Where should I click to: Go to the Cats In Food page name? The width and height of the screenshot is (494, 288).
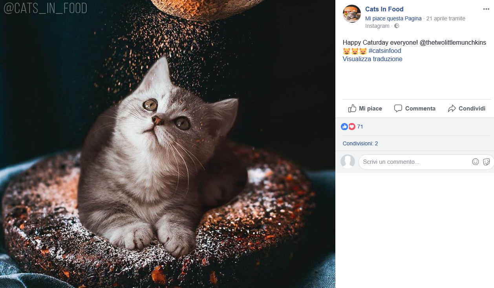pyautogui.click(x=384, y=9)
